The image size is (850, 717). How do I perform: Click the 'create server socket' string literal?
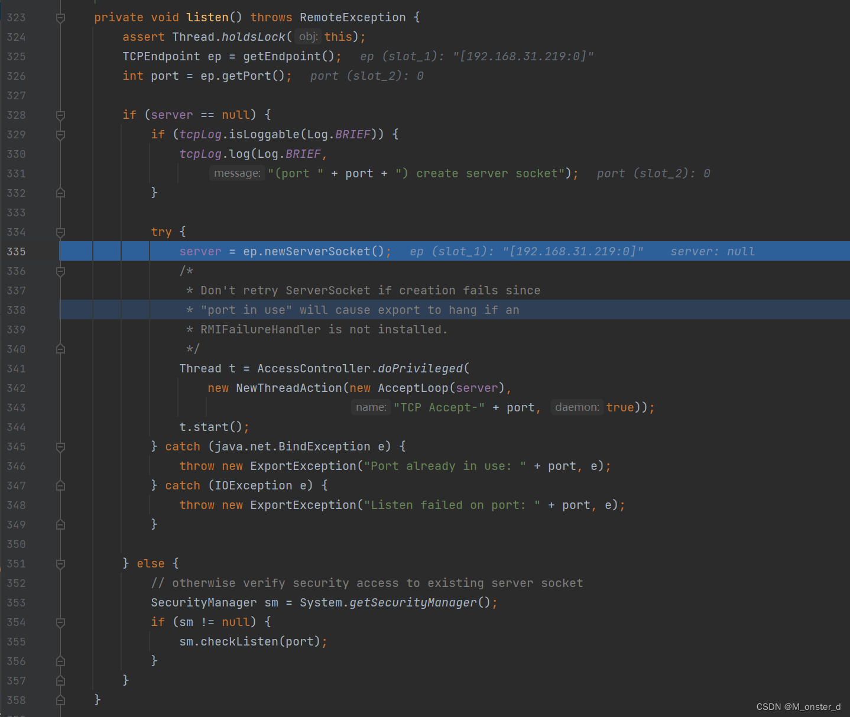pos(480,174)
